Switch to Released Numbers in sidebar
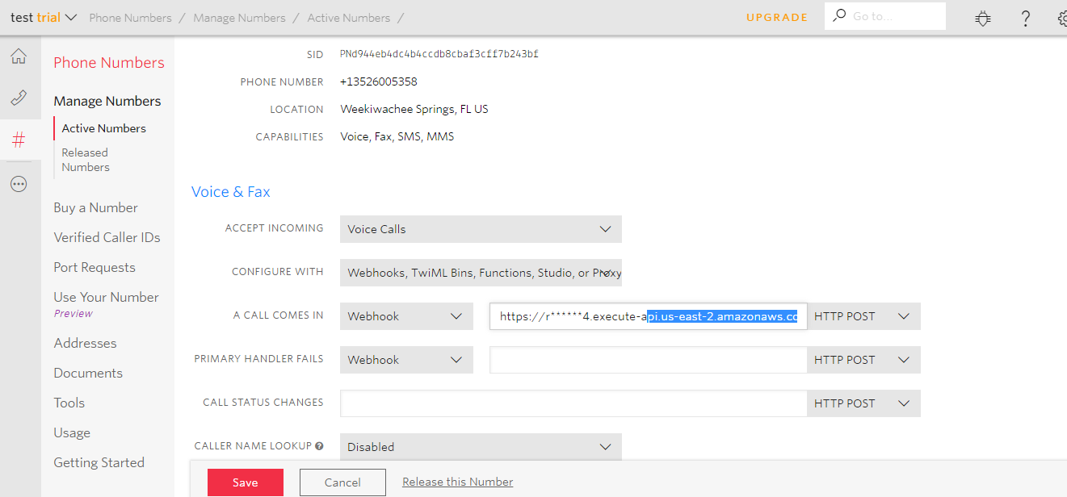1067x497 pixels. coord(85,159)
